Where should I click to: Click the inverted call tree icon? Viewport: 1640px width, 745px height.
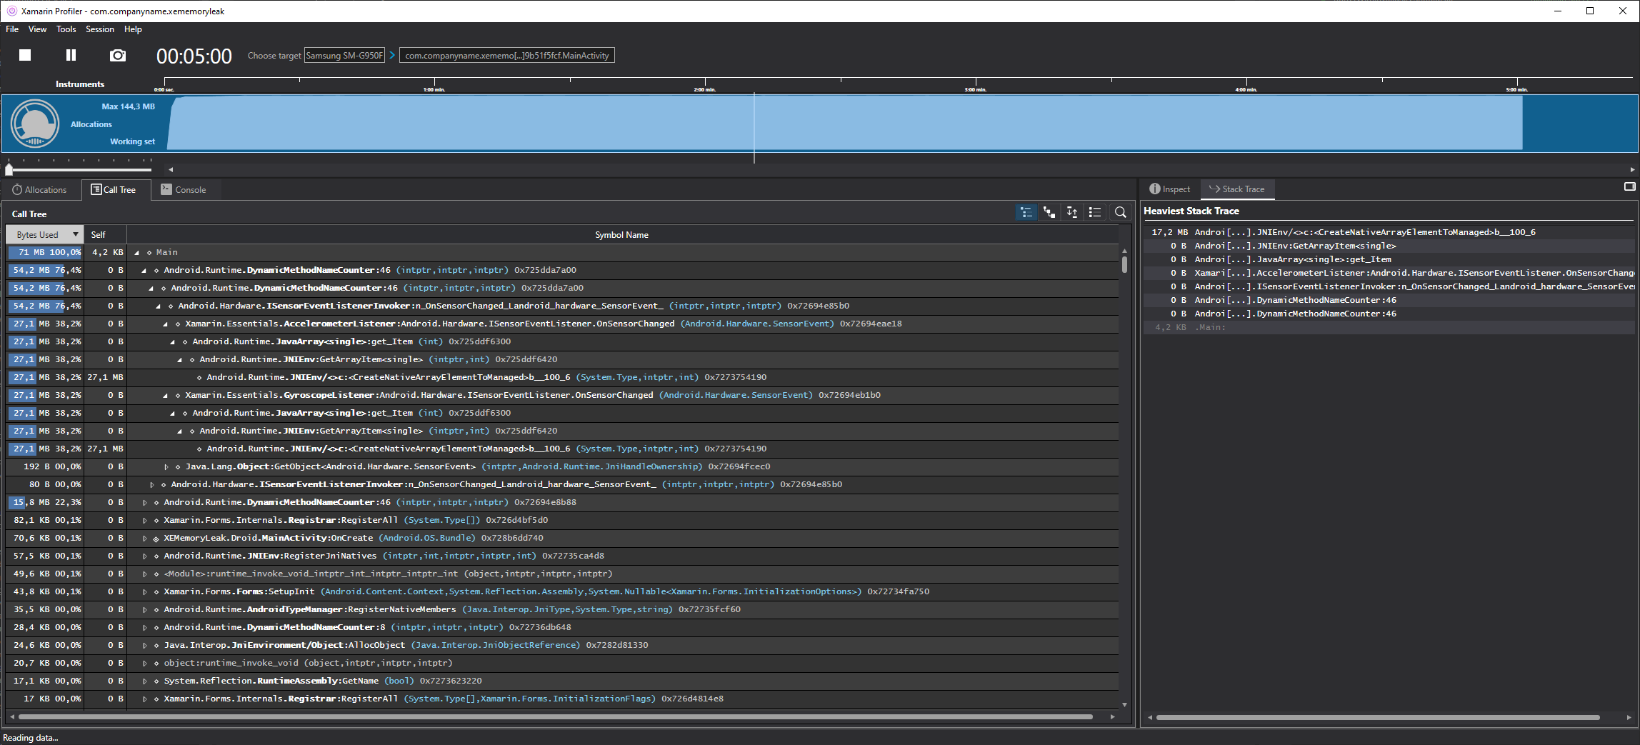pyautogui.click(x=1049, y=212)
